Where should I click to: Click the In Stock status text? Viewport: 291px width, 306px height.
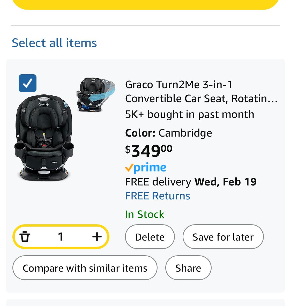[145, 214]
